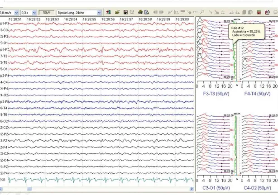Click the page backward double-arrow icon

155,12
